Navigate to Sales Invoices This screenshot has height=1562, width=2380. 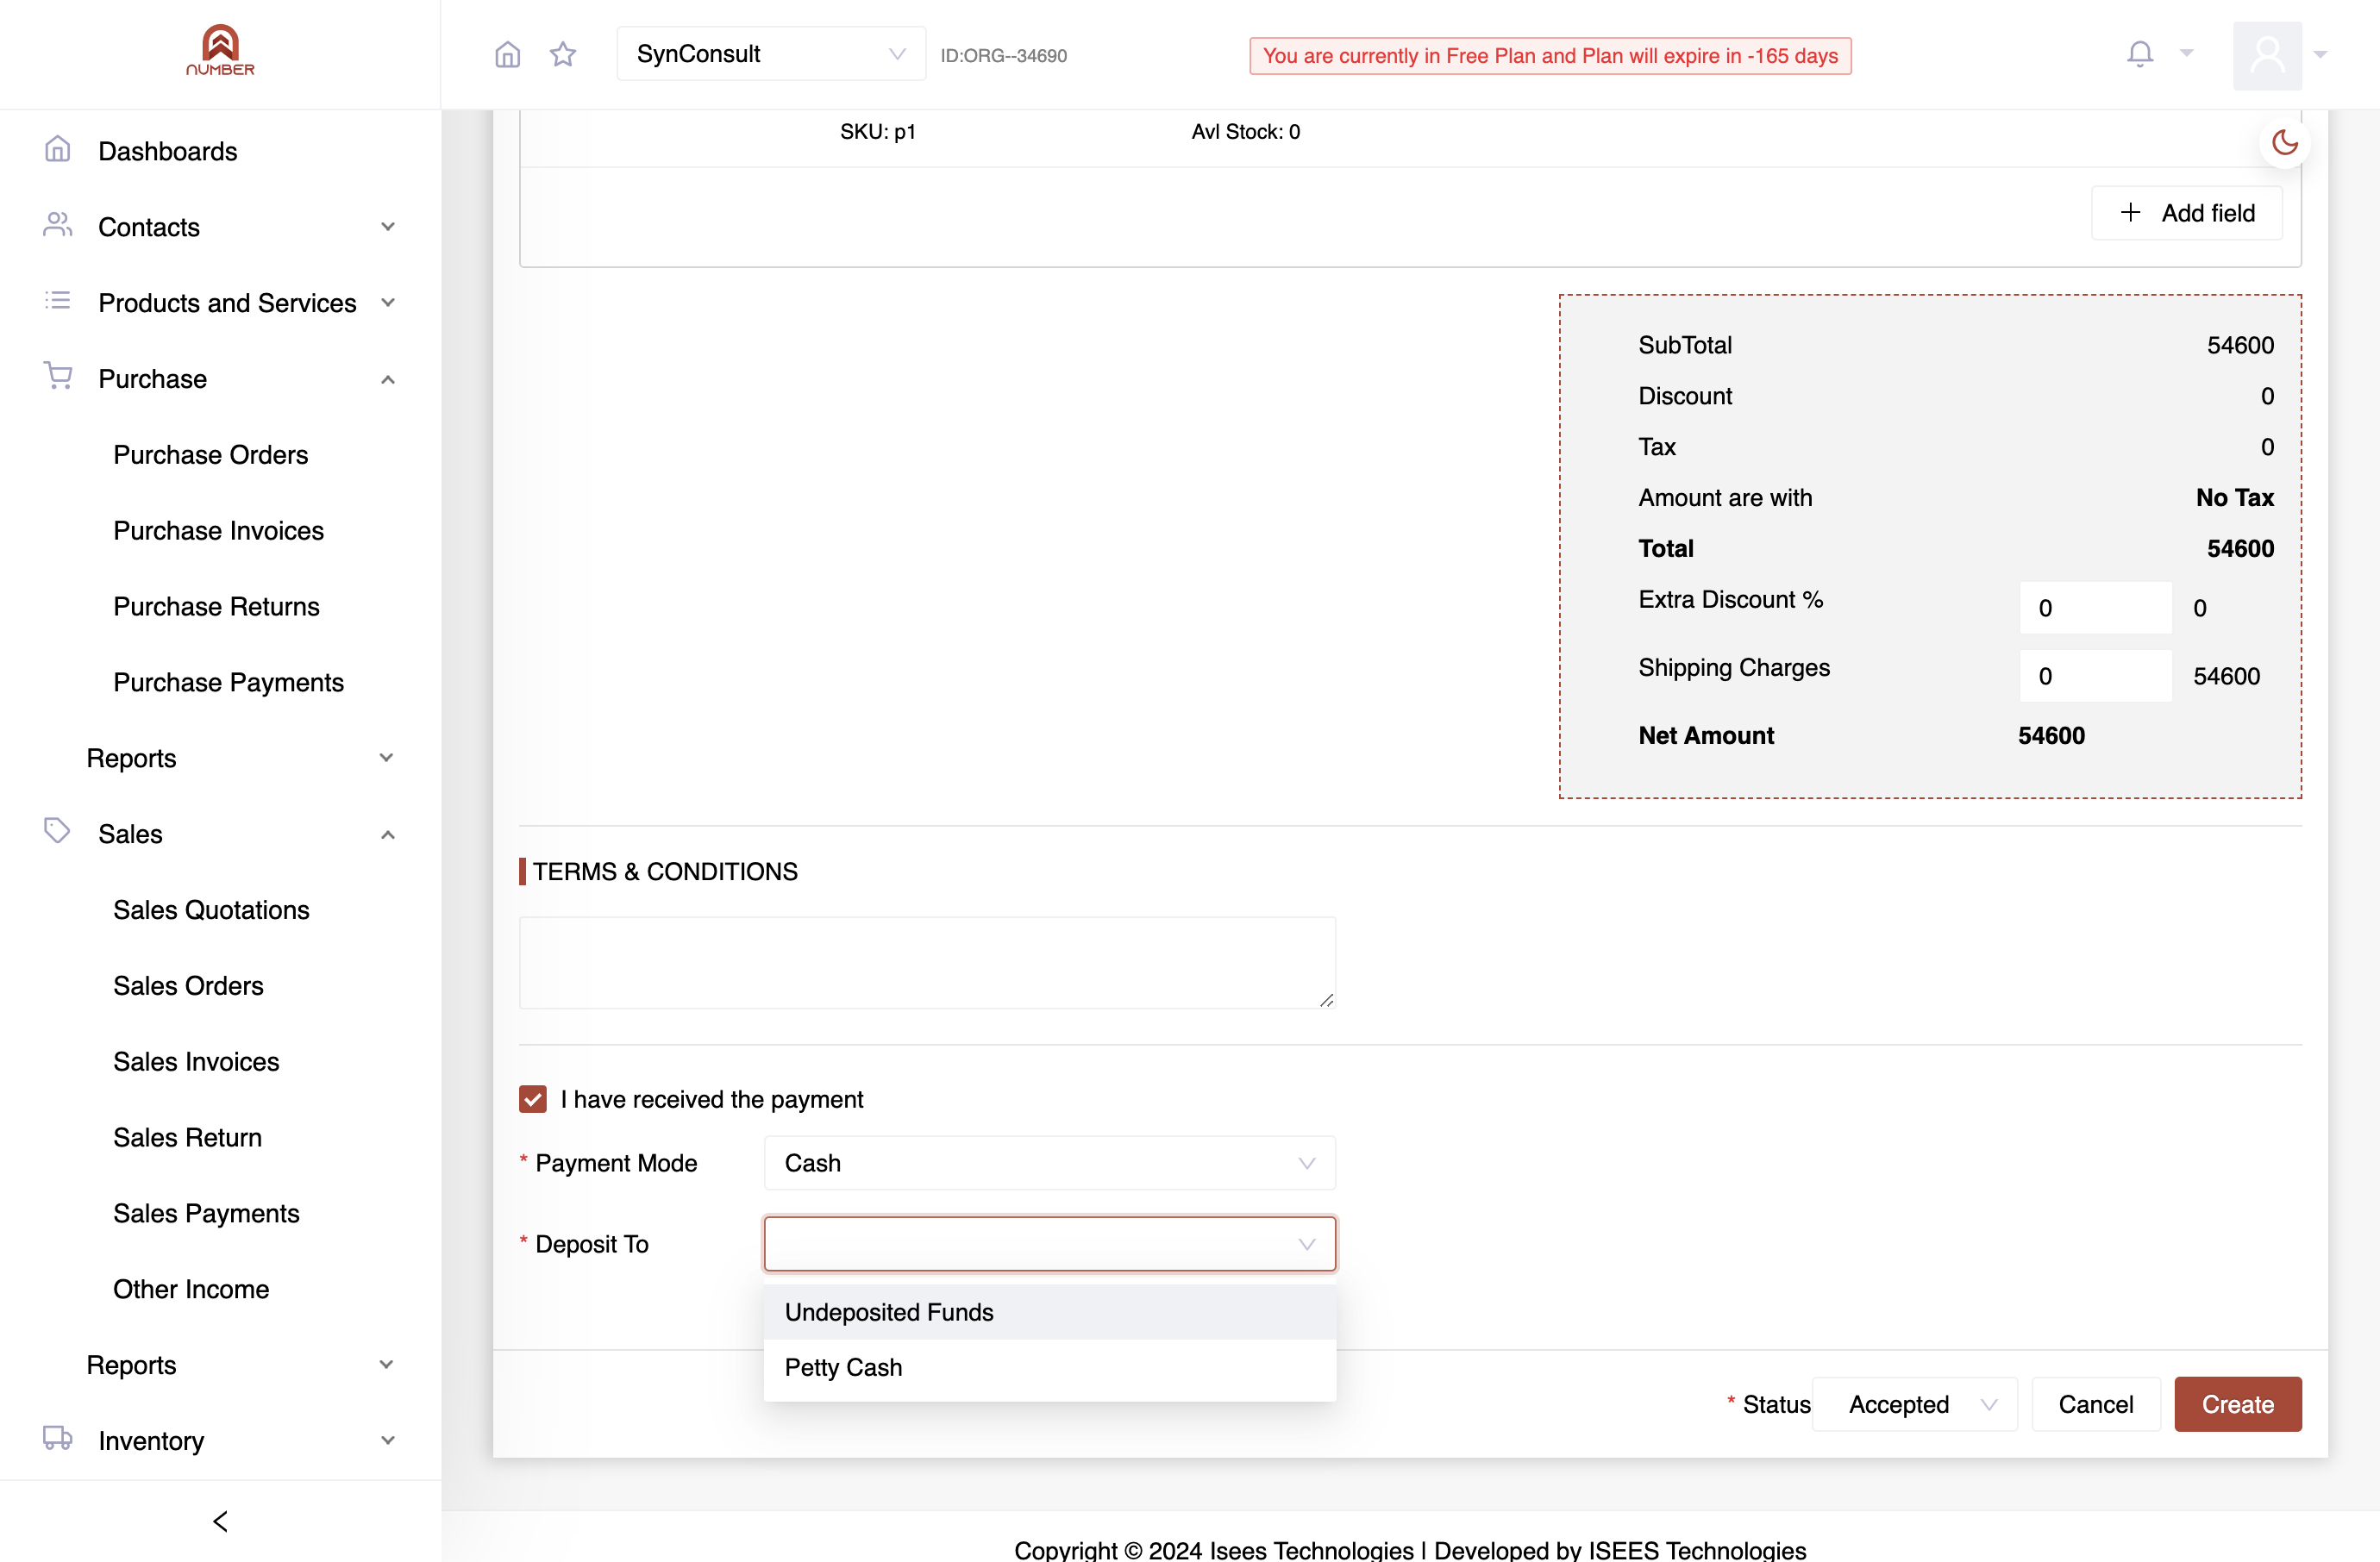(x=196, y=1061)
